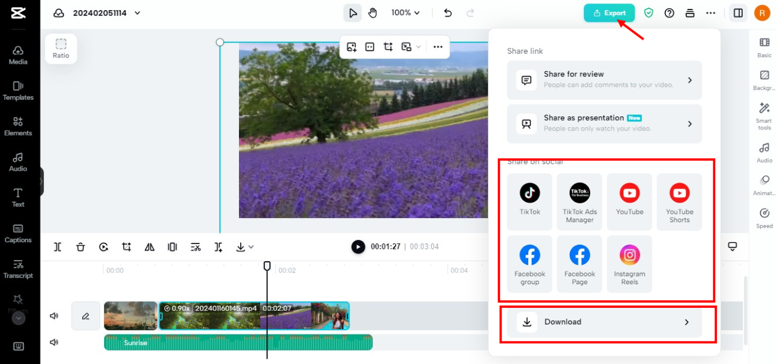Share to Facebook Page
The width and height of the screenshot is (776, 364).
[x=580, y=264]
